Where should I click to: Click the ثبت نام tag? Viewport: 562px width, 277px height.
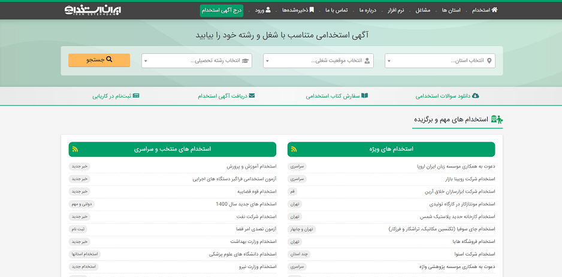coord(78,229)
